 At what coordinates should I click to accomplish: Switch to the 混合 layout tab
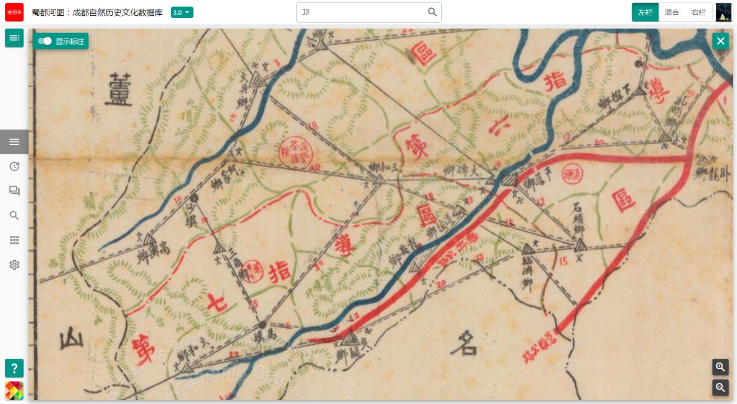(x=672, y=12)
